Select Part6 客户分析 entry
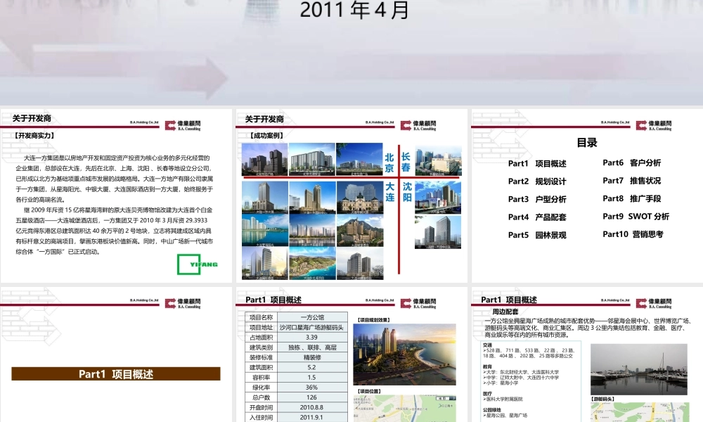This screenshot has height=422, width=703. pyautogui.click(x=632, y=162)
